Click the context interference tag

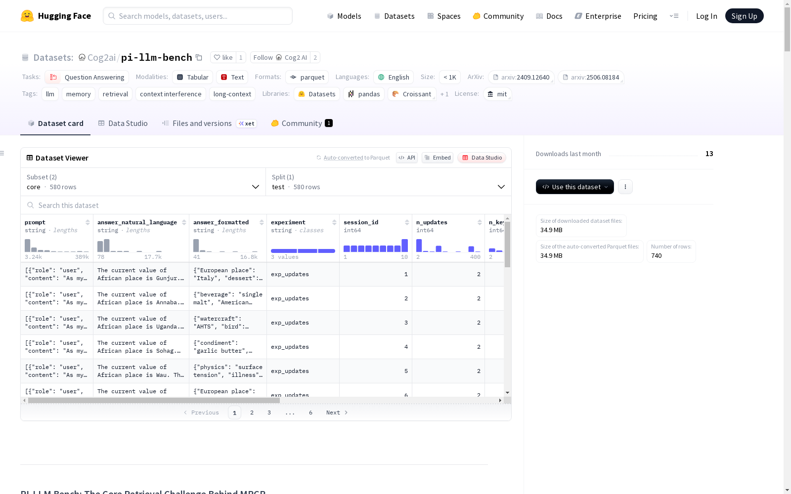pyautogui.click(x=171, y=94)
